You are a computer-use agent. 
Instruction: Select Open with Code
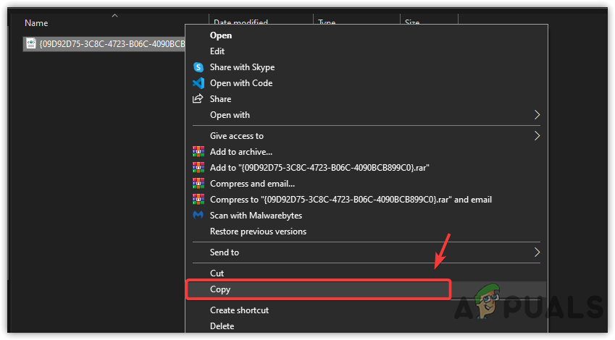(241, 83)
